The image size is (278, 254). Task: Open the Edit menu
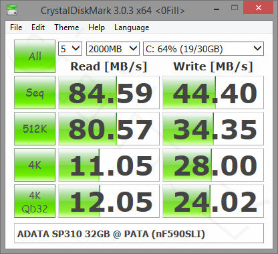coord(38,27)
